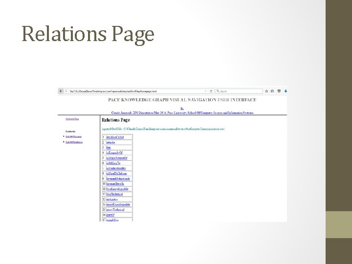Open the lessTechnical relation link

(x=114, y=194)
